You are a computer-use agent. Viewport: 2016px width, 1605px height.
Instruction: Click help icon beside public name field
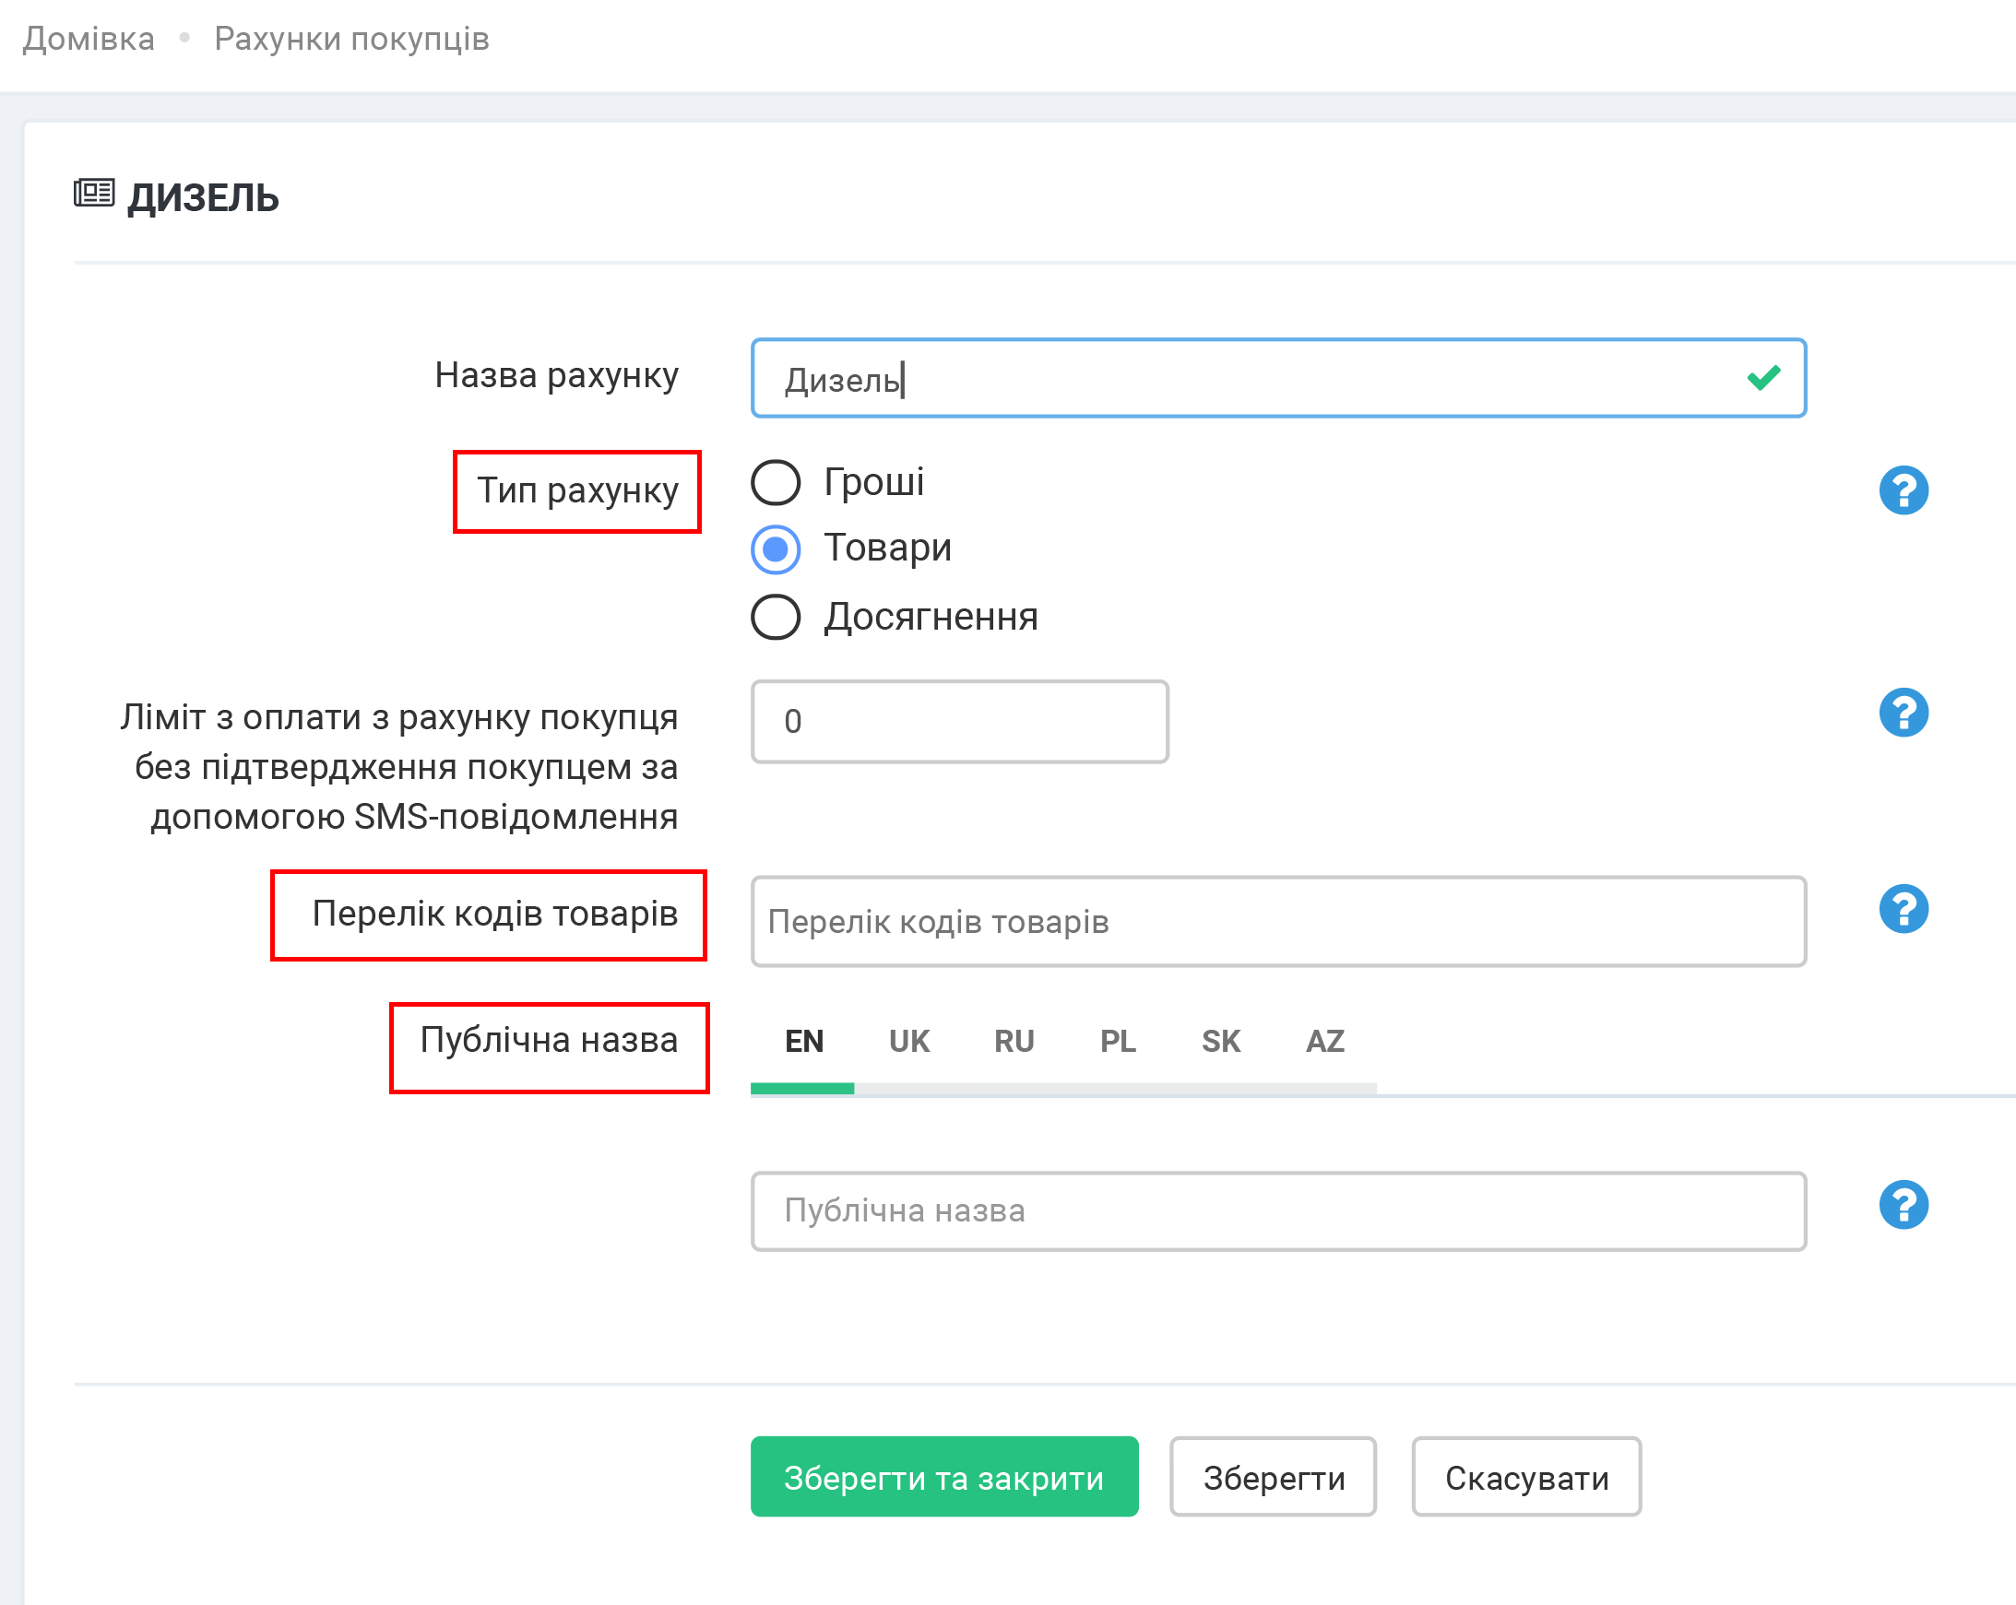tap(1903, 1204)
